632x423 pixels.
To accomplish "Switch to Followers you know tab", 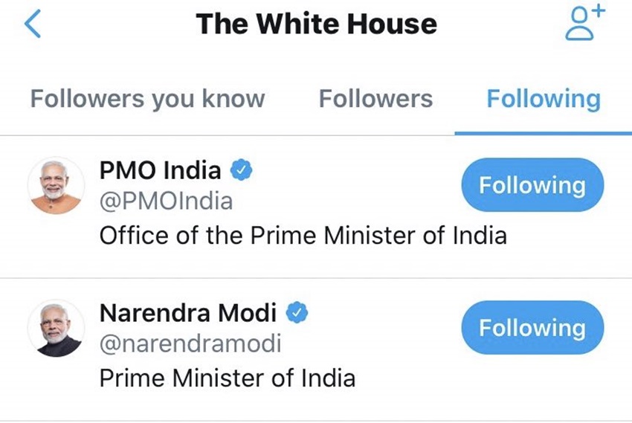I will click(147, 99).
